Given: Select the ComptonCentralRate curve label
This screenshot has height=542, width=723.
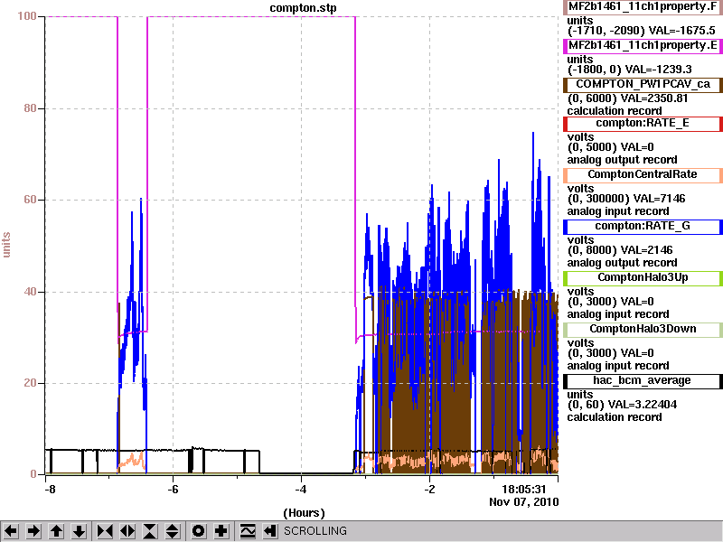Looking at the screenshot, I should click(x=643, y=174).
